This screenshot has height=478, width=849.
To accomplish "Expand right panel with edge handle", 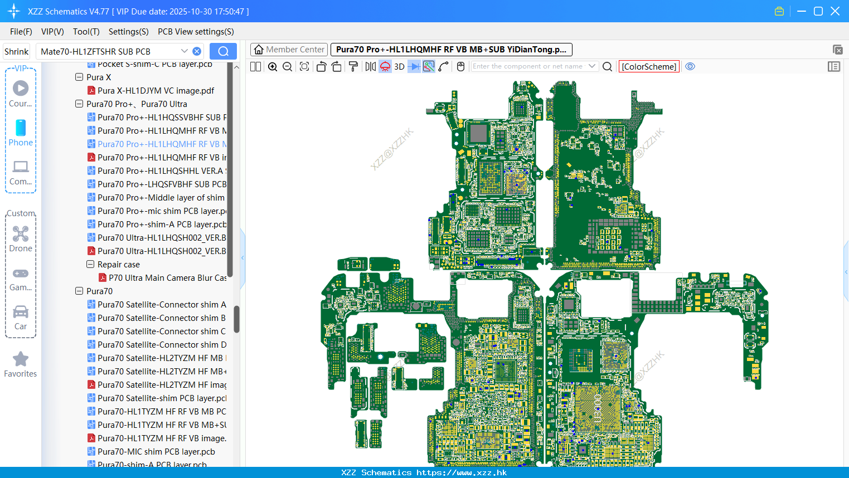I will tap(846, 272).
